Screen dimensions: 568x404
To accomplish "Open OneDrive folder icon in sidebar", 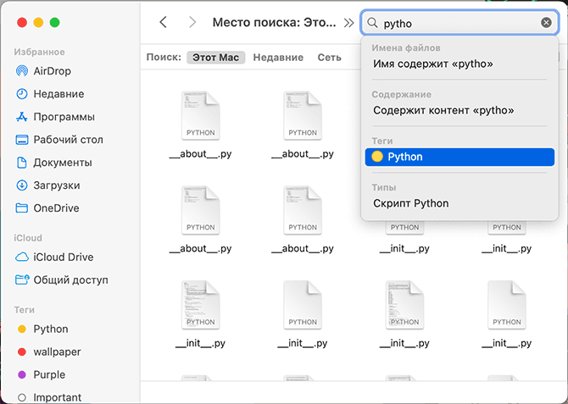I will (x=22, y=208).
